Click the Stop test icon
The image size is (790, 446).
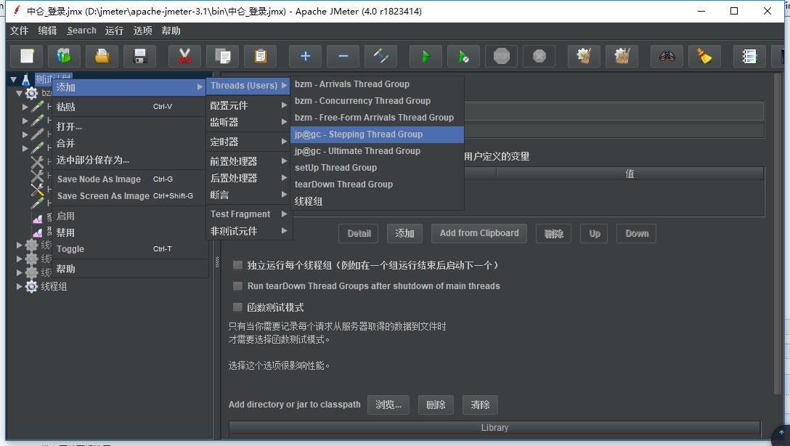[501, 56]
